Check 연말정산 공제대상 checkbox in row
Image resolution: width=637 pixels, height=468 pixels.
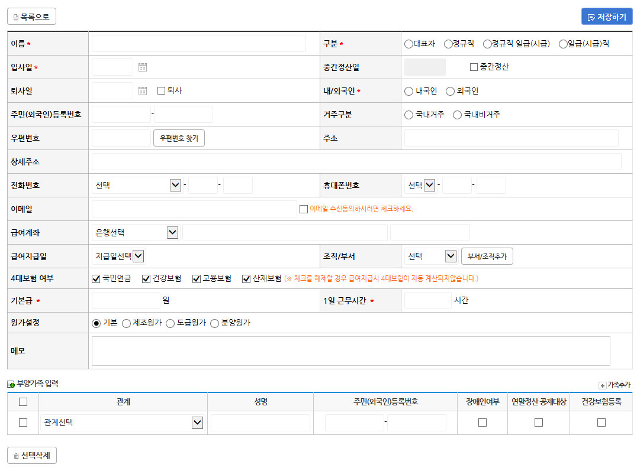(539, 422)
